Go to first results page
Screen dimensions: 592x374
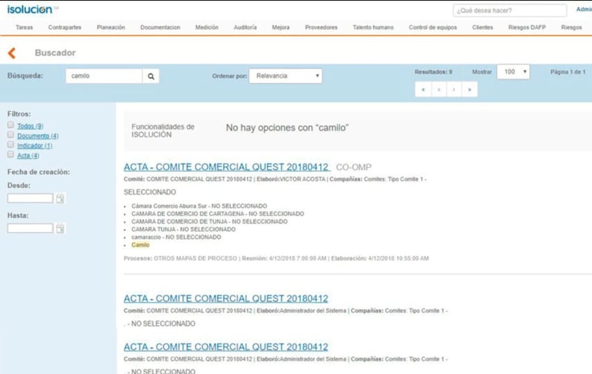(x=424, y=90)
